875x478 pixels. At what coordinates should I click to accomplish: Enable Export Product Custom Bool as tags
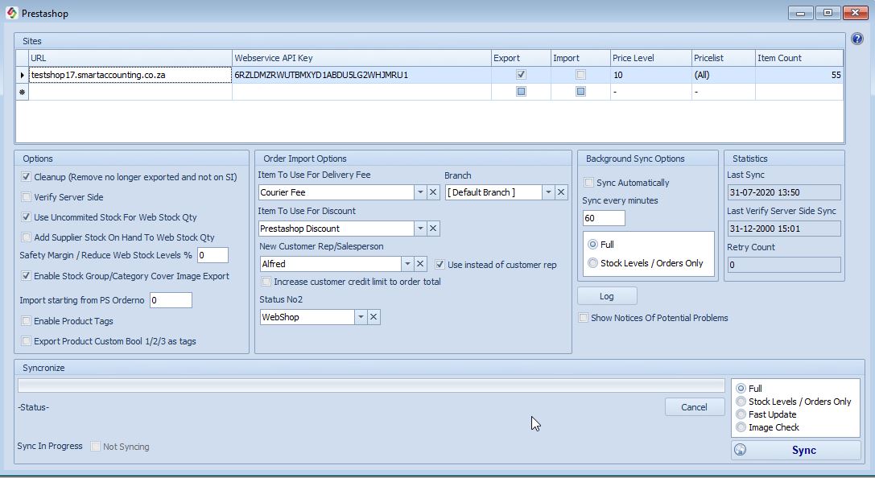point(27,340)
